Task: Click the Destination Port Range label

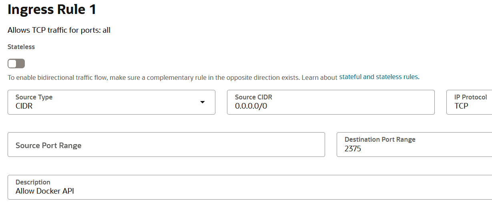Action: (380, 139)
